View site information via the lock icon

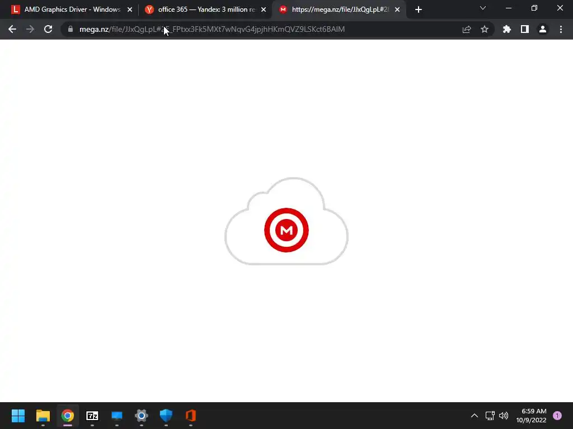(x=71, y=29)
